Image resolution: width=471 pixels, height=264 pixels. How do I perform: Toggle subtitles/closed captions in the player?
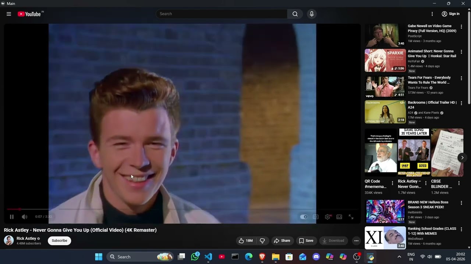pos(316,217)
